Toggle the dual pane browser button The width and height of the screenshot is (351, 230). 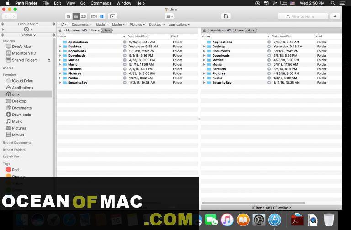click(x=102, y=16)
